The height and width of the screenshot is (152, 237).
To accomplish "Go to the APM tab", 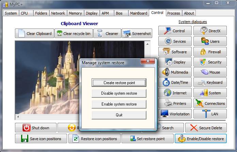I will pos(107,13).
